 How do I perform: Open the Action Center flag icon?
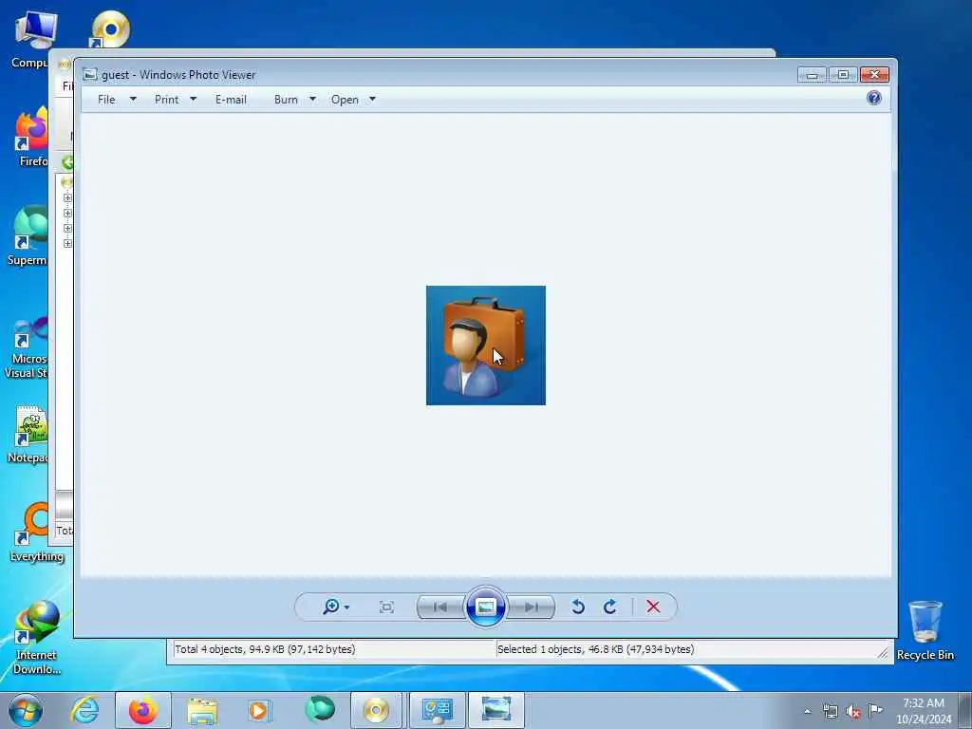click(875, 710)
